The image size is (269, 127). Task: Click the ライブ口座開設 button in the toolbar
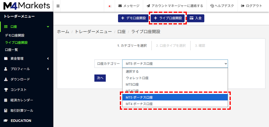(x=168, y=18)
